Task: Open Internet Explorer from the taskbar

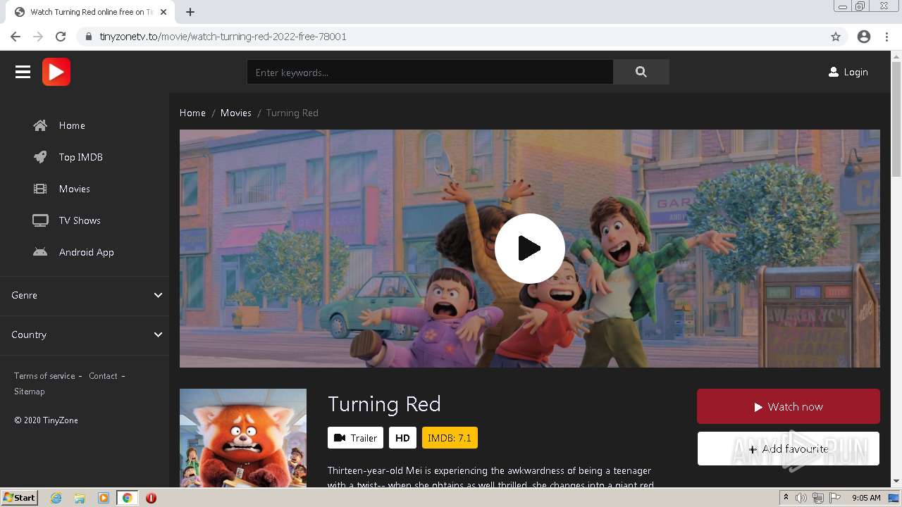Action: click(x=56, y=498)
